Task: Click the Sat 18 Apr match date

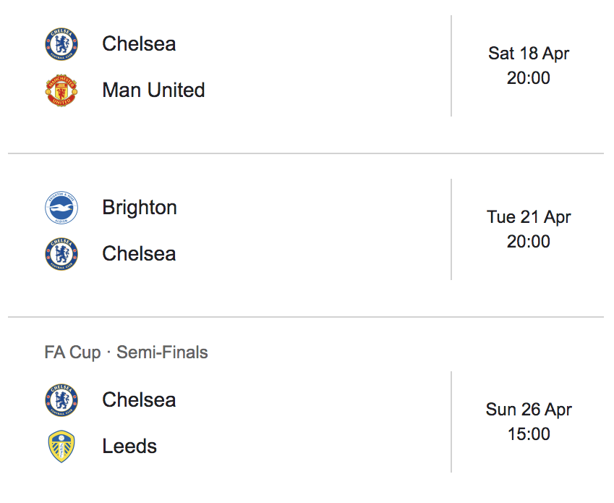Action: 529,54
